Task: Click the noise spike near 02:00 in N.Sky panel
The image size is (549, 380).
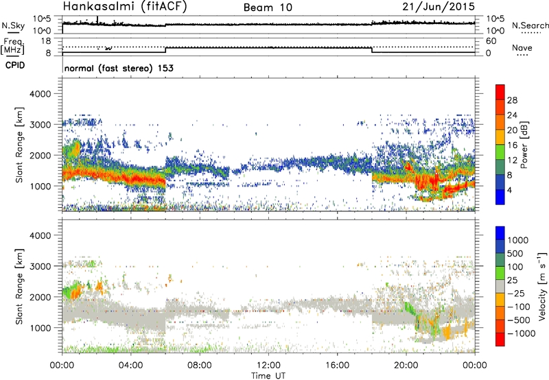Action: pos(97,20)
